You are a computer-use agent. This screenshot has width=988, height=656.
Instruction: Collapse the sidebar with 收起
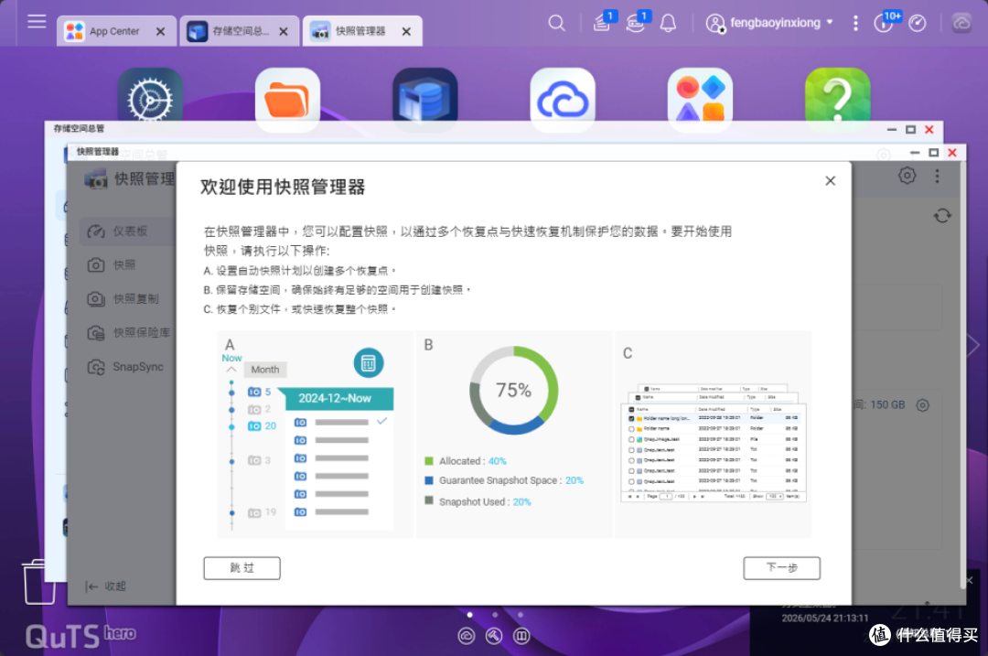coord(106,586)
